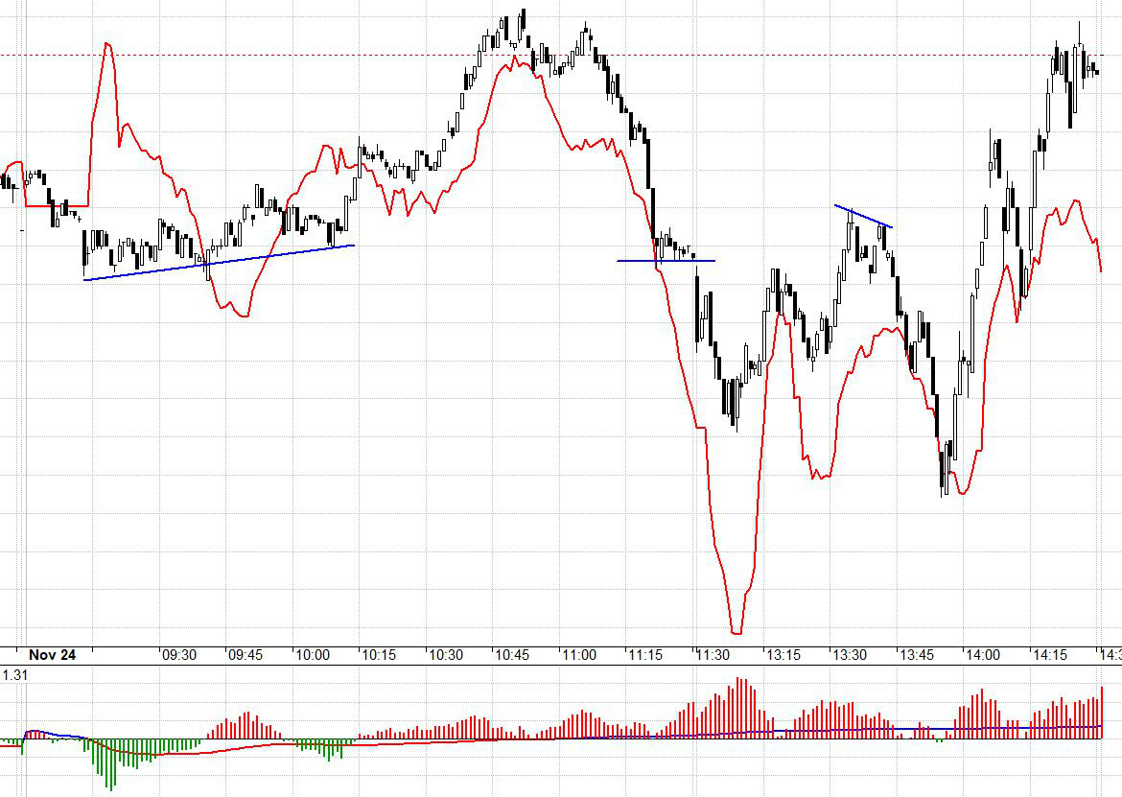This screenshot has height=797, width=1122.
Task: Select the 11:30 time axis label
Action: click(x=713, y=655)
